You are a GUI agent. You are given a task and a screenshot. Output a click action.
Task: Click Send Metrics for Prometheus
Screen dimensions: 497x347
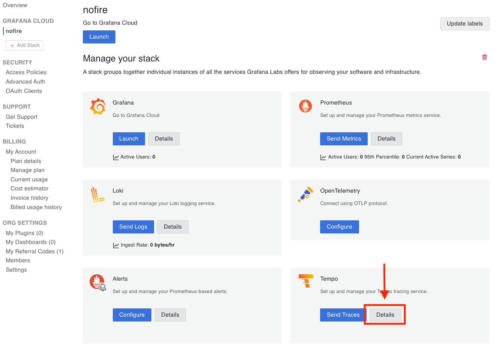[x=344, y=139]
